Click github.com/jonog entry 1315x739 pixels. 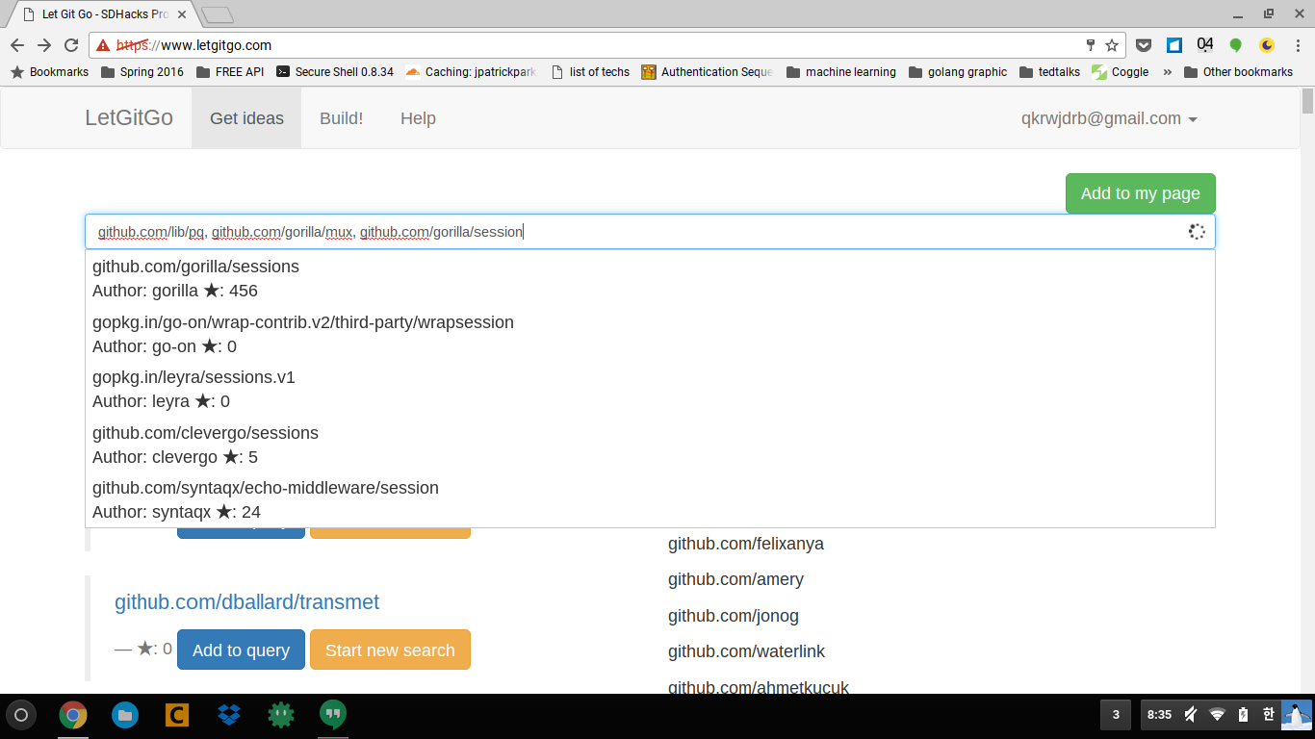point(734,616)
